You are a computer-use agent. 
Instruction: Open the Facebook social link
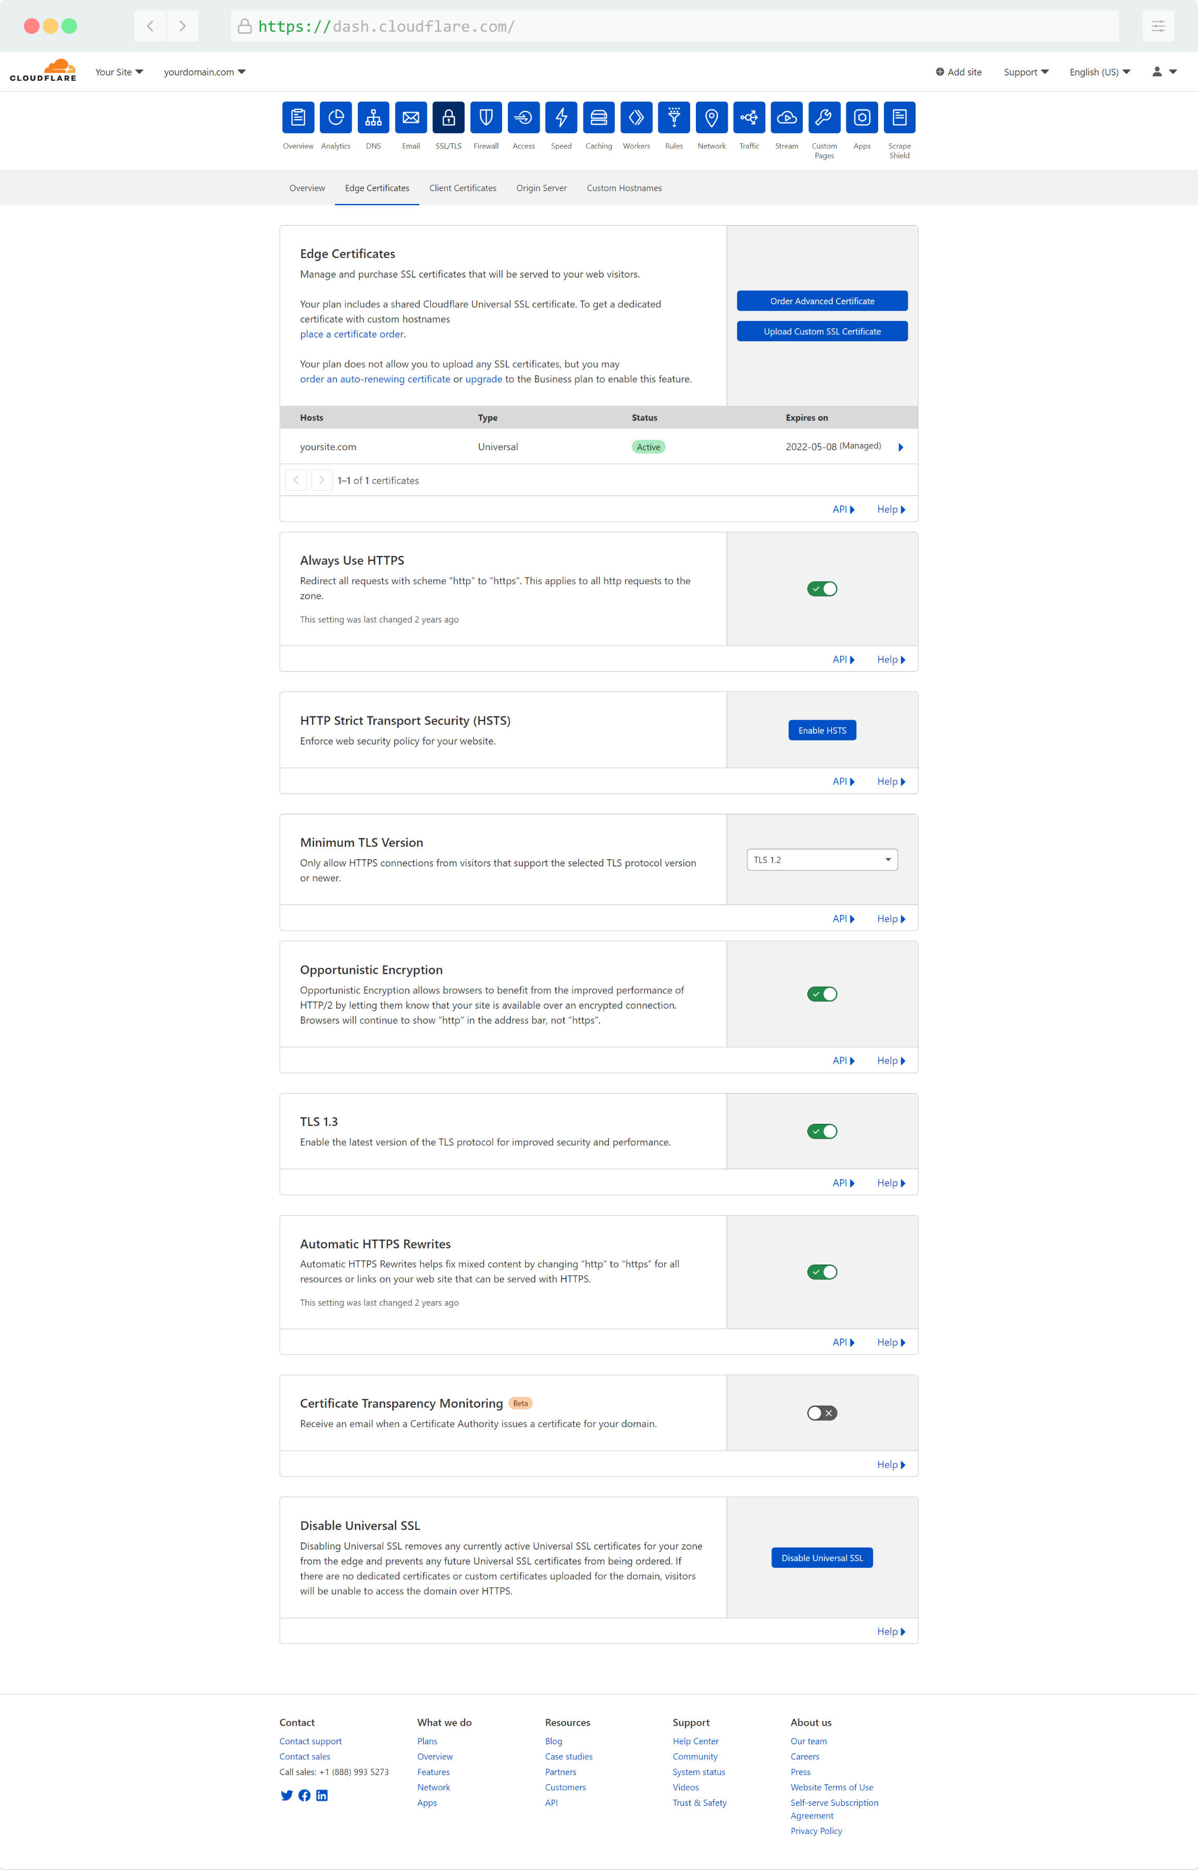(304, 1795)
